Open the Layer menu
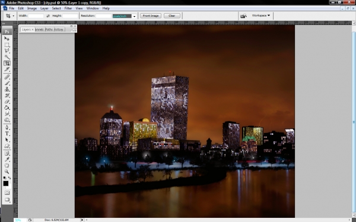Viewport: 356px width, 222px height. tap(44, 8)
